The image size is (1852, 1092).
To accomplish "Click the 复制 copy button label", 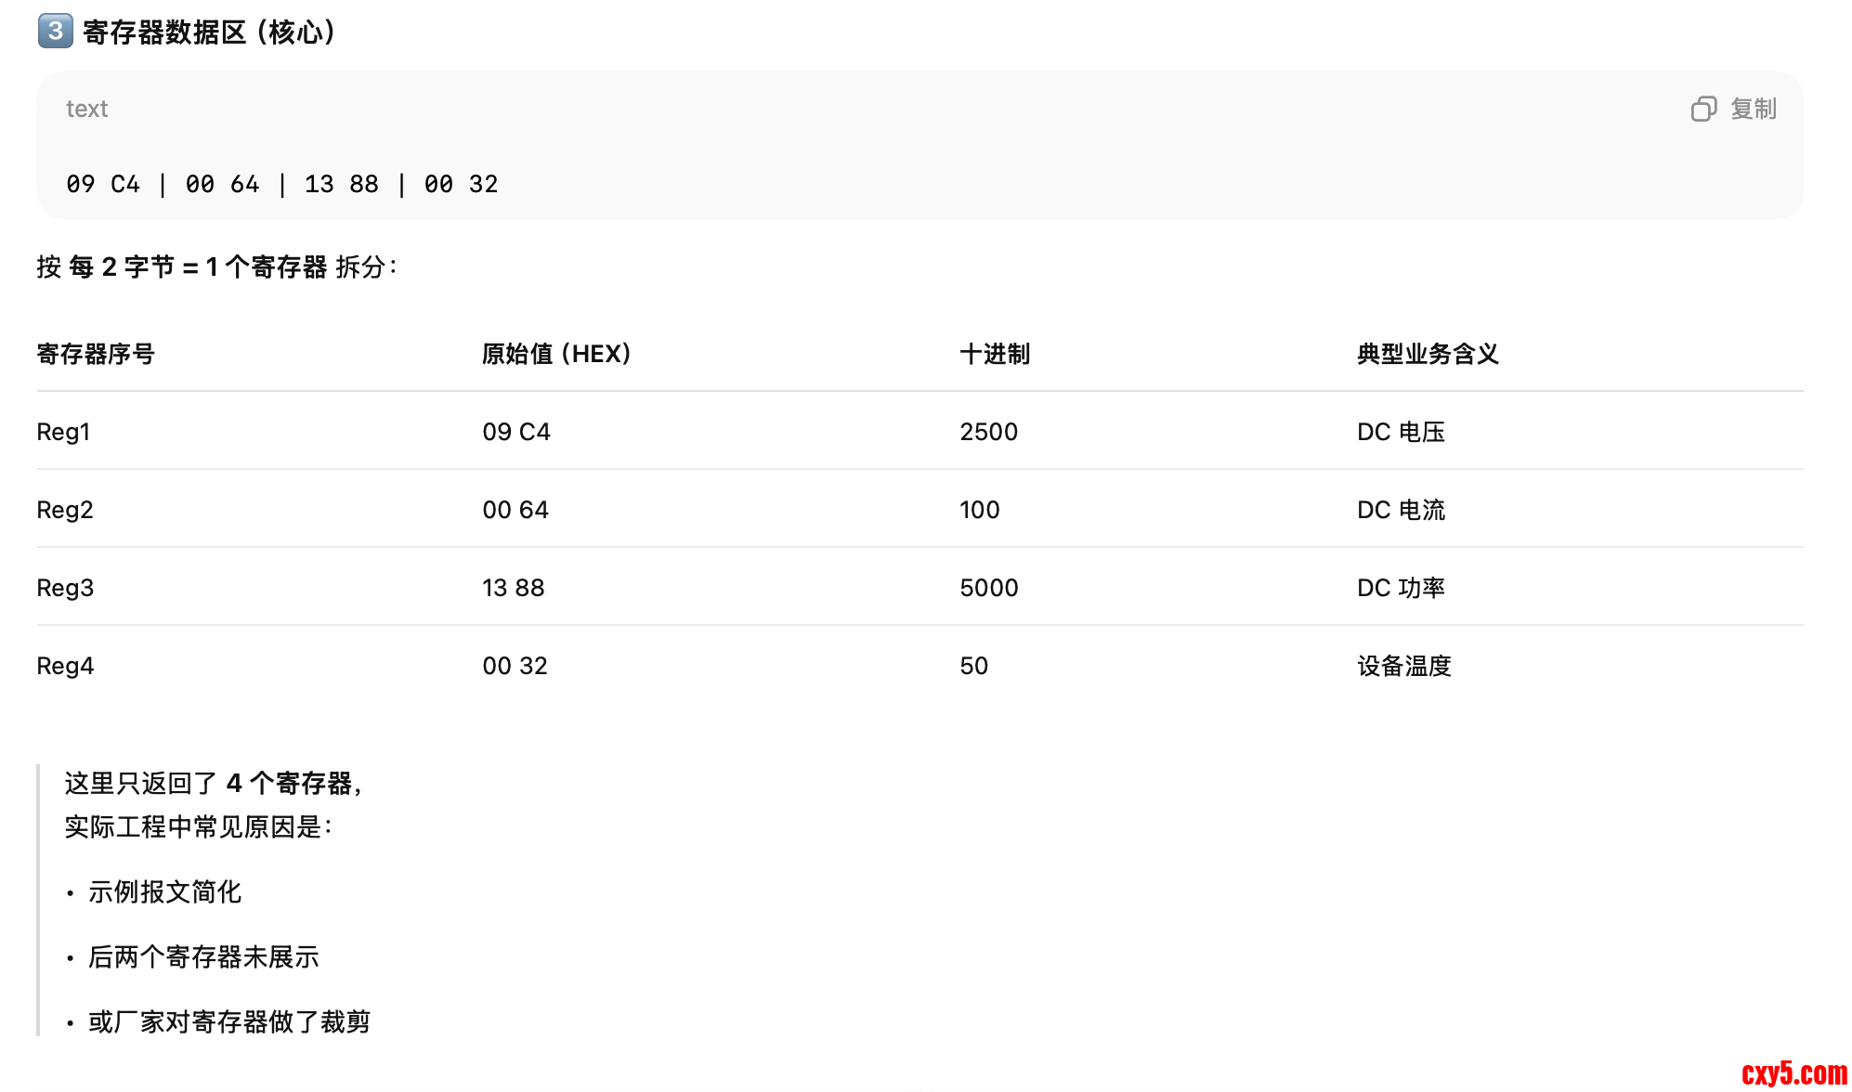I will coord(1753,110).
